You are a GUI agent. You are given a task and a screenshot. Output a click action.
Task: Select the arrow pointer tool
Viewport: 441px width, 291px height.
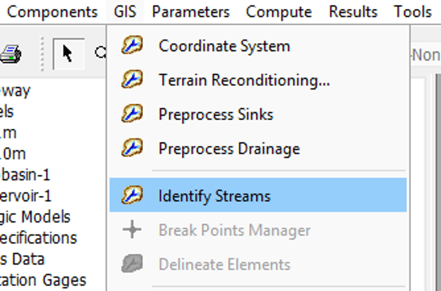(x=68, y=54)
